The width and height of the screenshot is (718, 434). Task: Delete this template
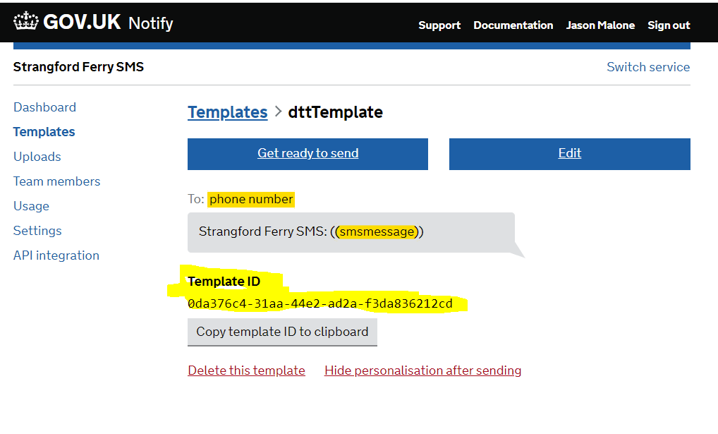pyautogui.click(x=245, y=370)
